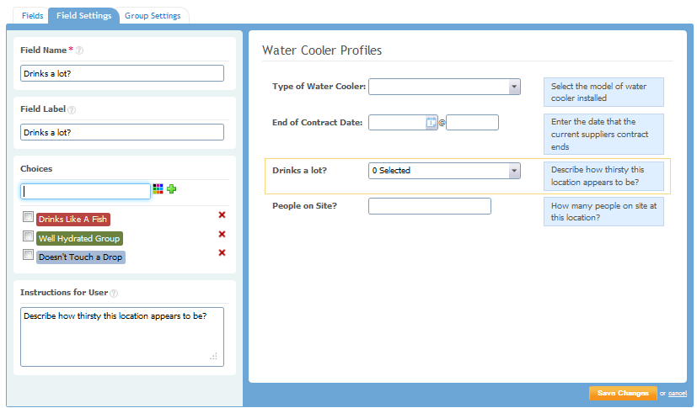The width and height of the screenshot is (697, 408).
Task: Enable the Doesn't Touch a Drop checkbox
Action: coord(28,255)
